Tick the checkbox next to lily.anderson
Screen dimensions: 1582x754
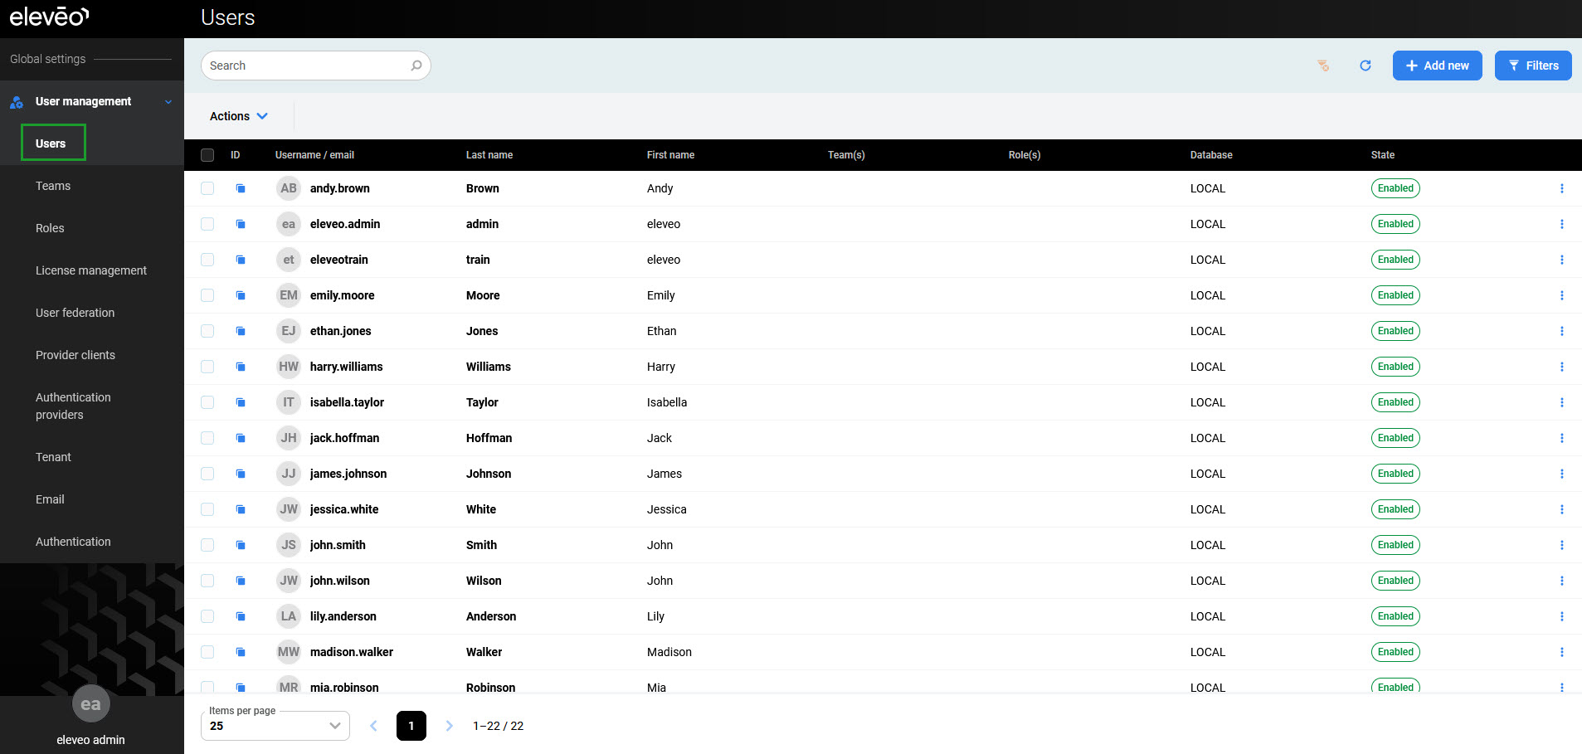[x=207, y=616]
